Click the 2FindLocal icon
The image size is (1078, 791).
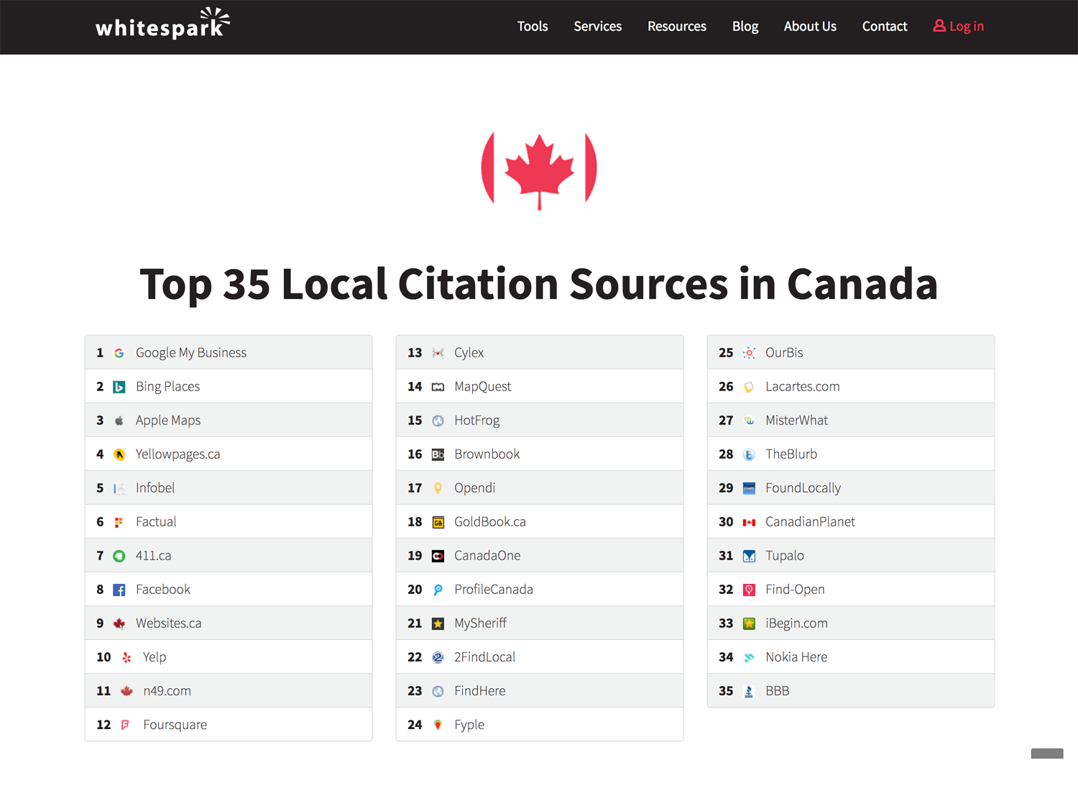[x=438, y=657]
